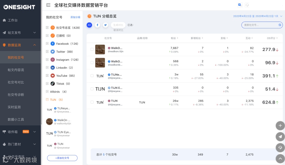Click the translate icon in top bar

[240, 5]
